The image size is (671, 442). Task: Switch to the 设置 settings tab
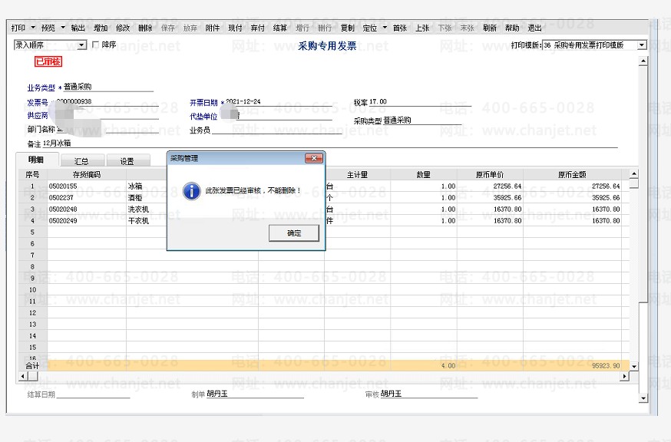click(x=127, y=160)
